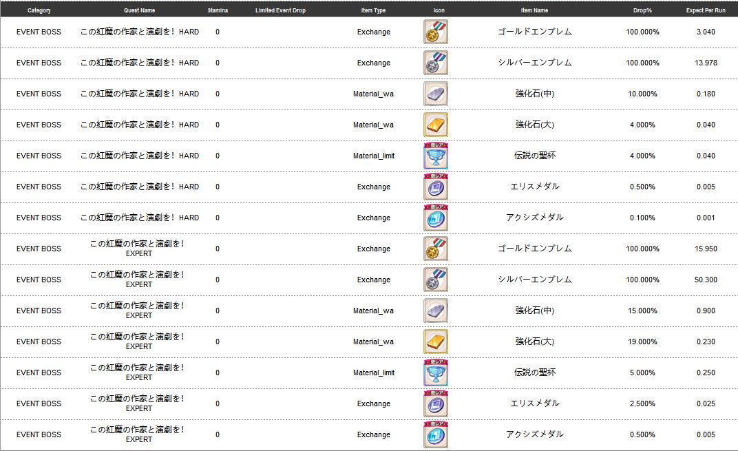Select シルバーエンブレム item name in the HARD row
The height and width of the screenshot is (451, 738).
pos(535,63)
